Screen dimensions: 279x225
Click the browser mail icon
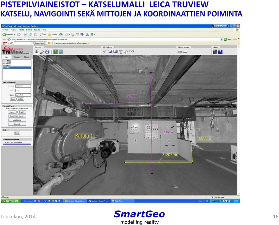(x=67, y=35)
